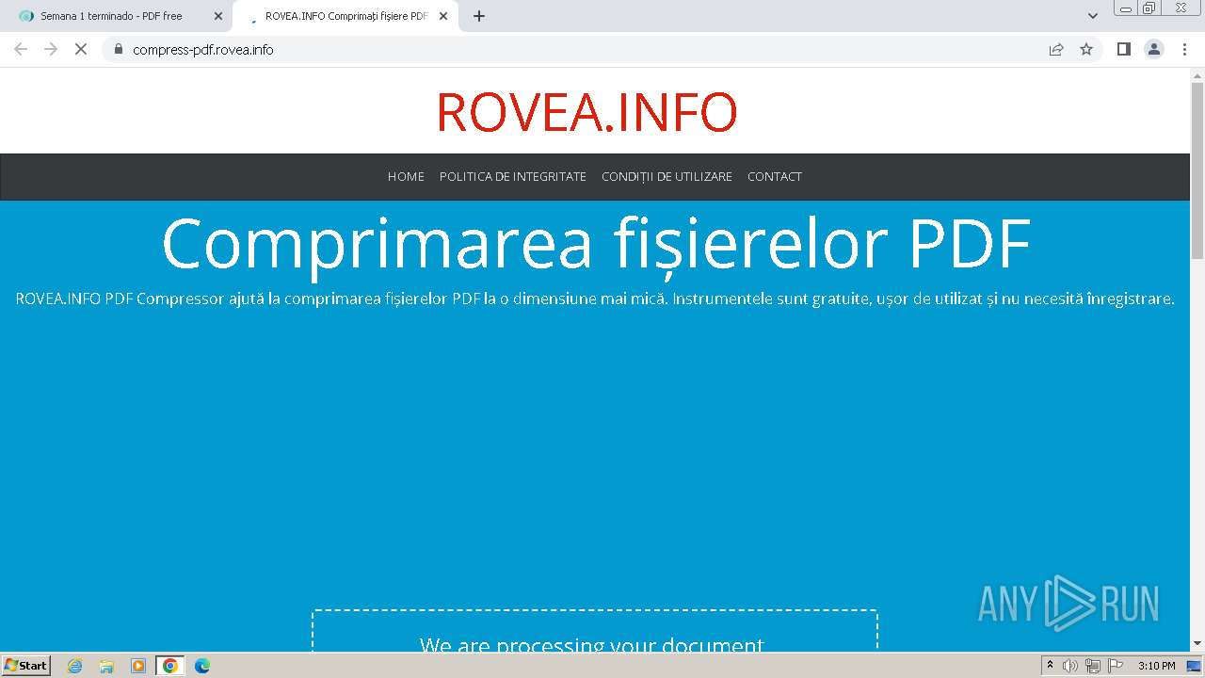This screenshot has height=678, width=1205.
Task: Share this page icon in address bar
Action: [1056, 49]
